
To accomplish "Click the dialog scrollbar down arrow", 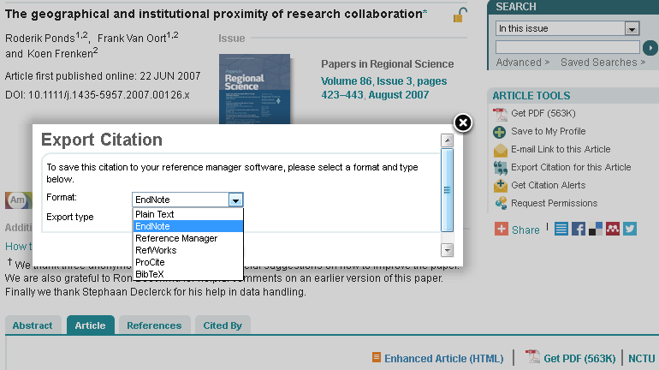I will point(447,250).
